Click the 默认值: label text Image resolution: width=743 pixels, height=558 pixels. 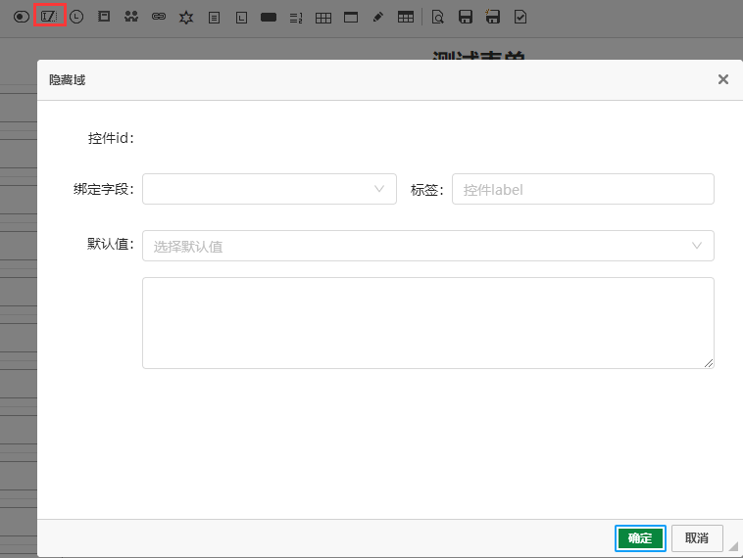(111, 244)
